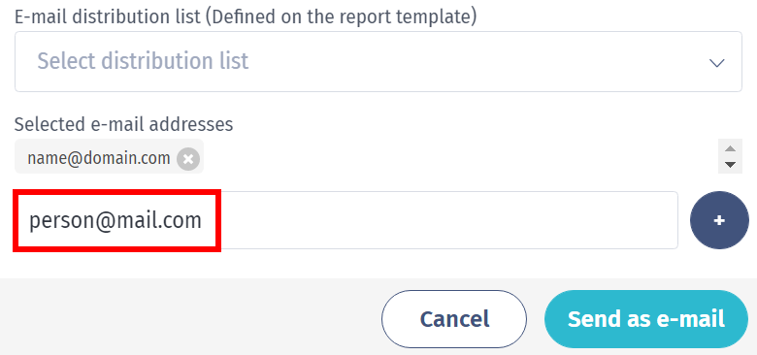Expand distribution list via chevron arrow
The image size is (757, 355).
click(716, 62)
